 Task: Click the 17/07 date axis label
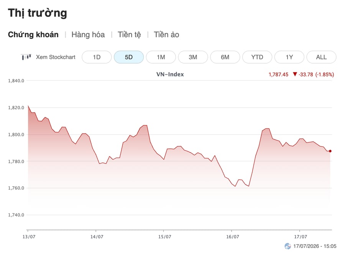click(301, 236)
